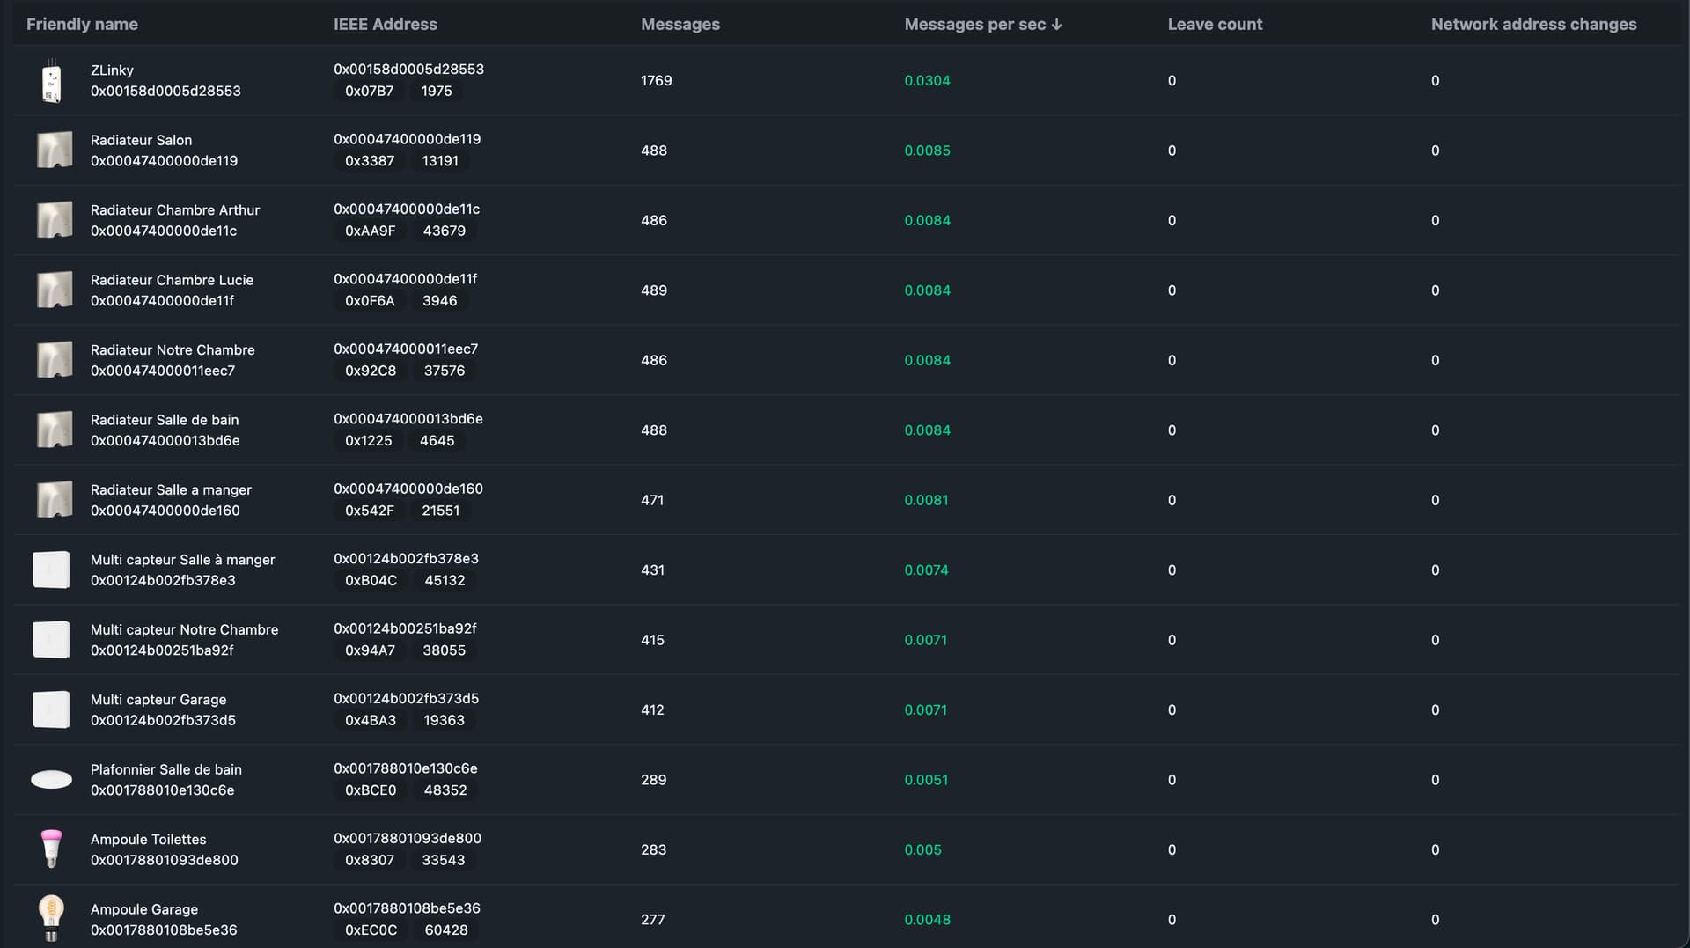Open Radiateur Salle de bain device link
1690x948 pixels.
click(x=164, y=420)
